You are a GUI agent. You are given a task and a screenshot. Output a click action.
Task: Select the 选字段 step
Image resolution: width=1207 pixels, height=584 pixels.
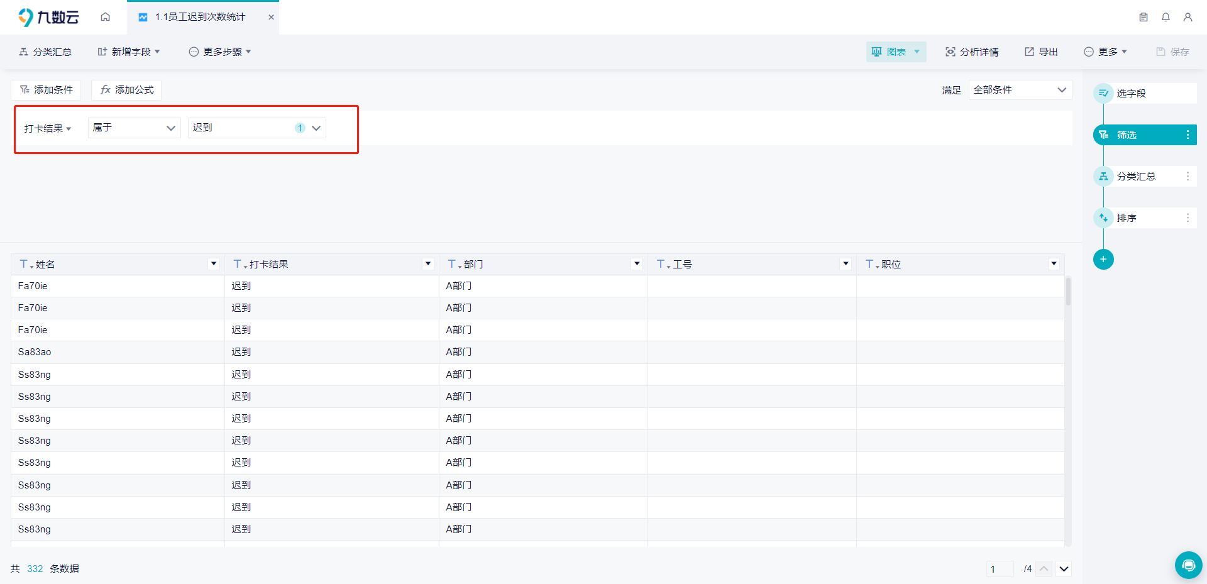[1144, 93]
